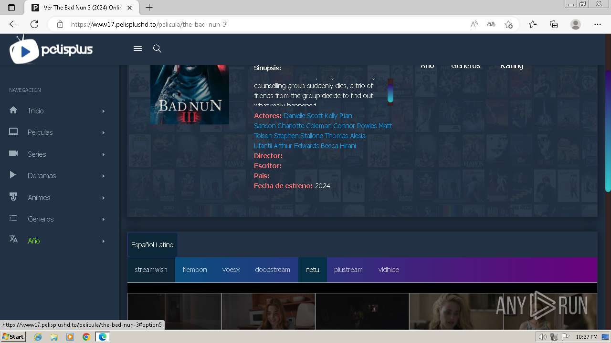
Task: Open actor Arthur Edwards link
Action: click(296, 146)
